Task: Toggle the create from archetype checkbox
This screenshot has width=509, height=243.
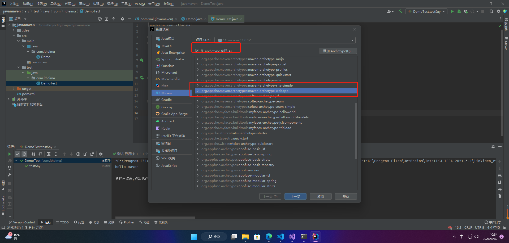Action: 197,51
